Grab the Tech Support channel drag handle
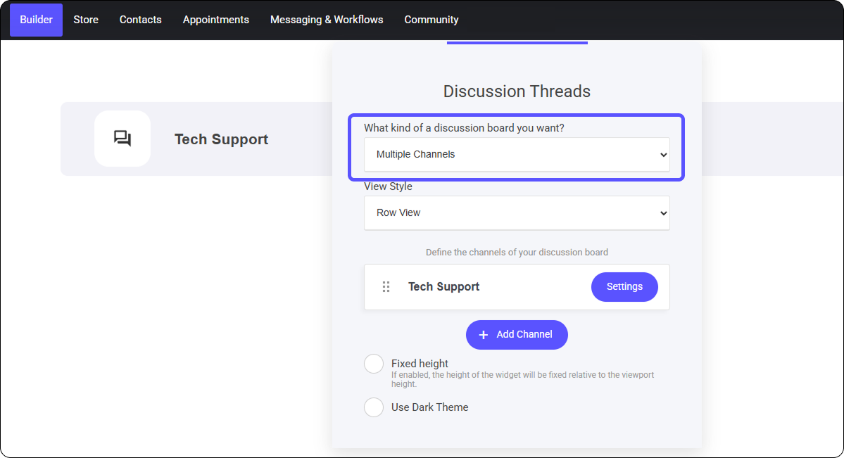Screen dimensions: 844x458 pyautogui.click(x=386, y=287)
